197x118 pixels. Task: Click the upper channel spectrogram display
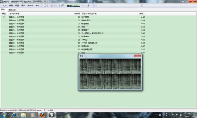pyautogui.click(x=110, y=66)
